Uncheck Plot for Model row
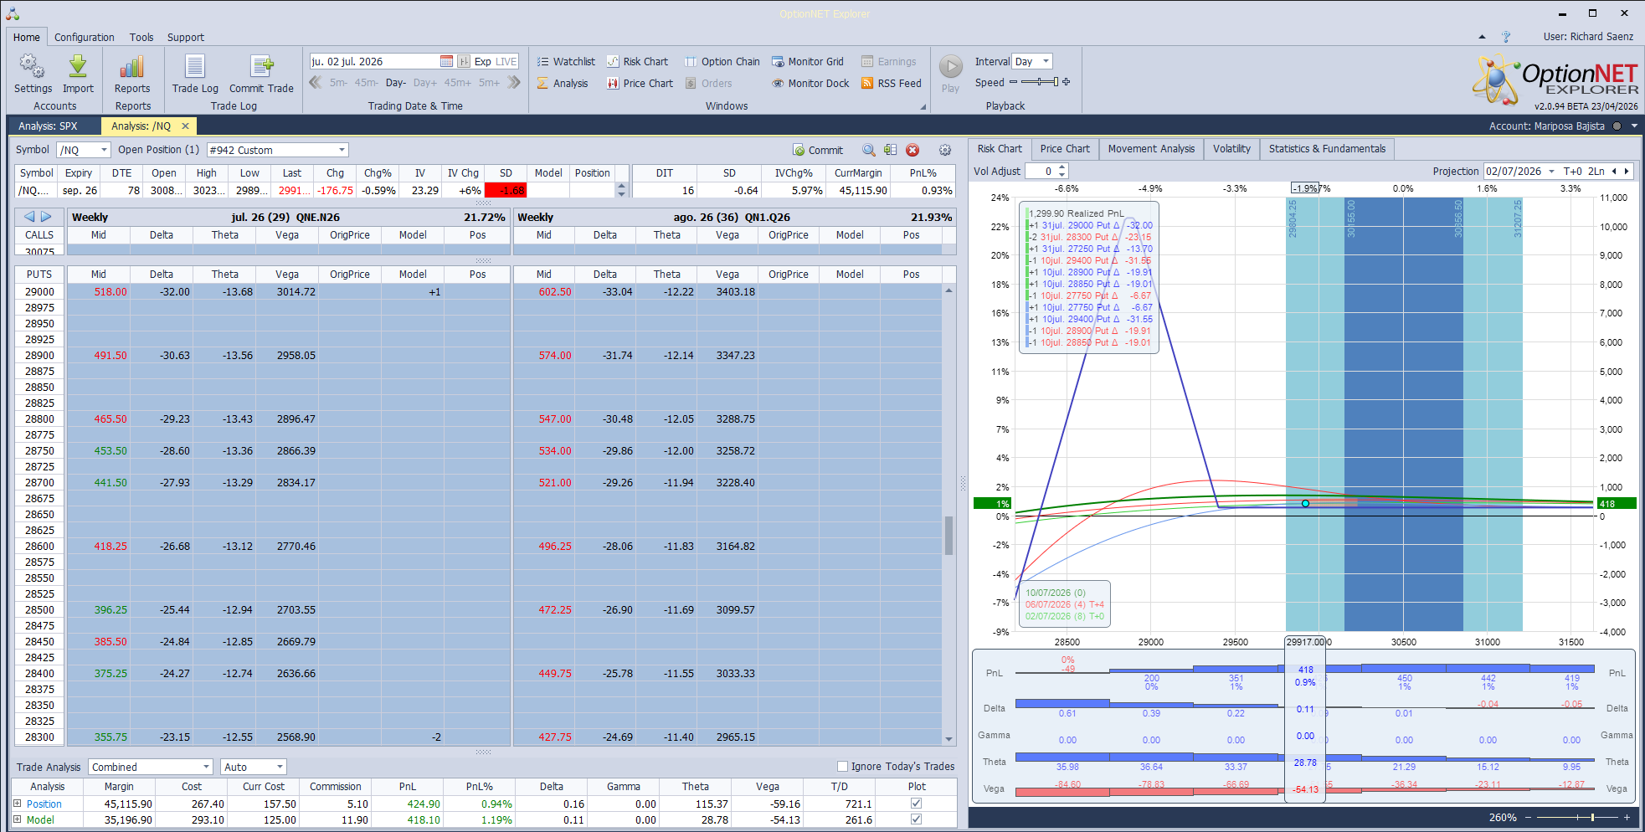Viewport: 1645px width, 832px height. pyautogui.click(x=916, y=819)
